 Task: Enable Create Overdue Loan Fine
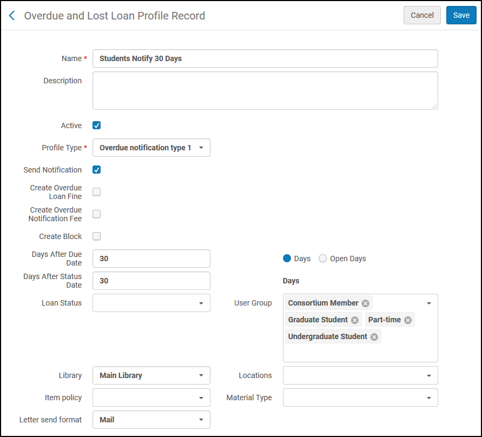[97, 192]
